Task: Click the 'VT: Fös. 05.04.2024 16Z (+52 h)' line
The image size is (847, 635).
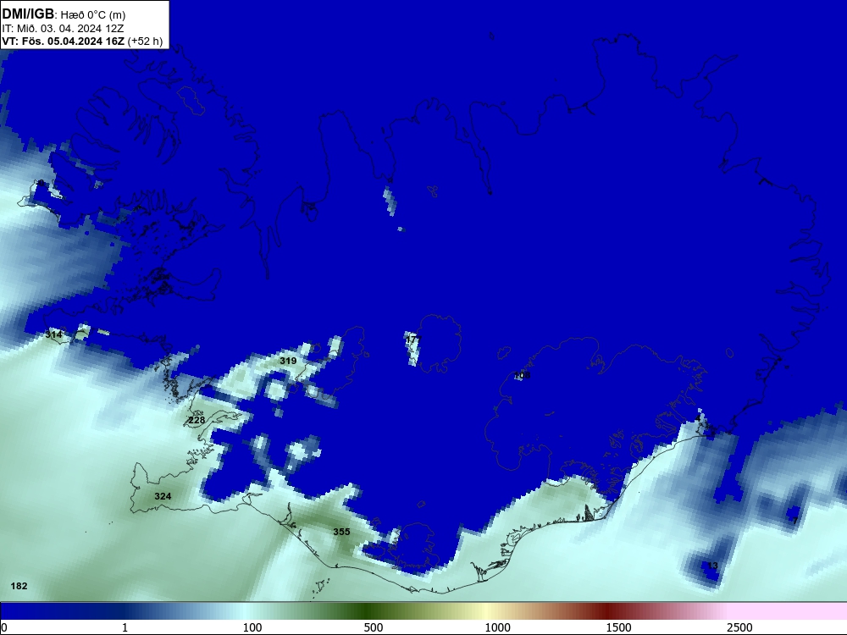Action: (x=82, y=41)
